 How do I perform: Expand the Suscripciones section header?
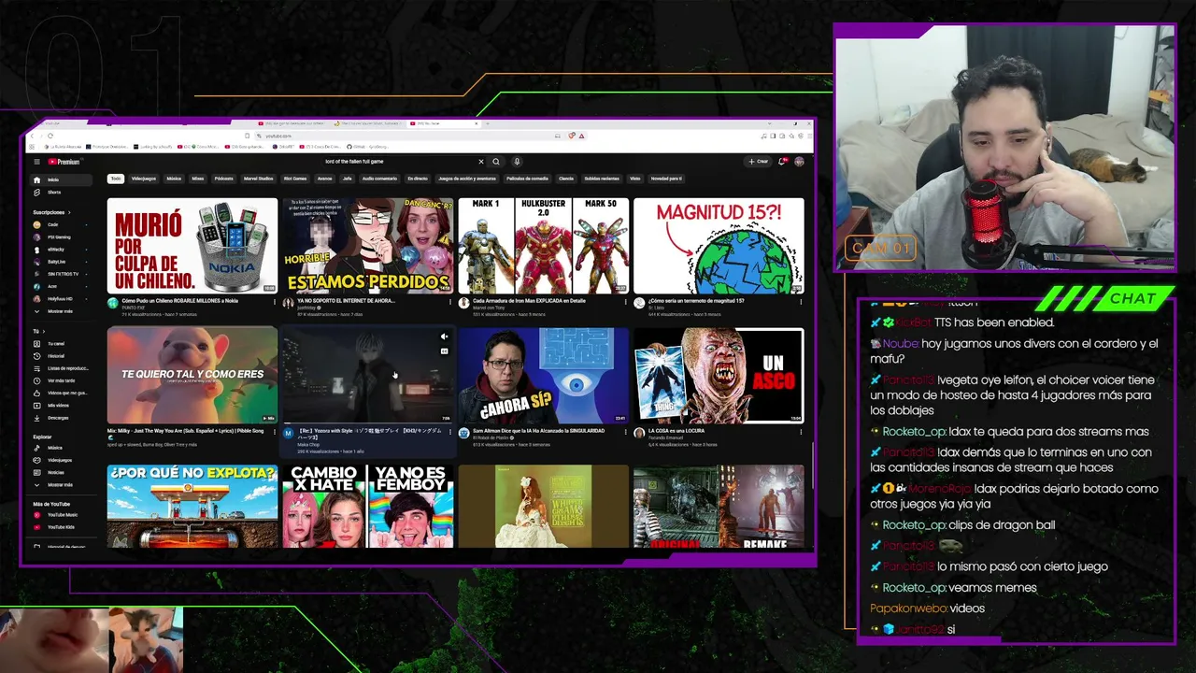(x=51, y=212)
